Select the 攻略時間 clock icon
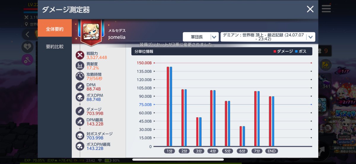 (x=80, y=76)
